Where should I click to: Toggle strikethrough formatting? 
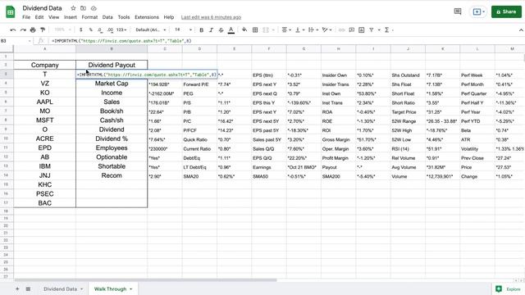[x=221, y=30]
